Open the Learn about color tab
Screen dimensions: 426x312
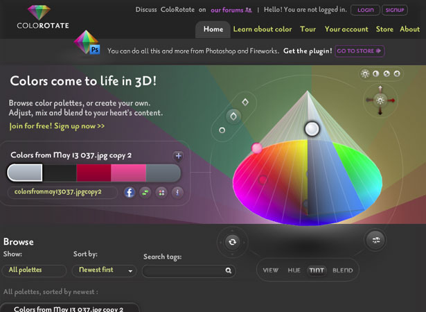coord(263,29)
